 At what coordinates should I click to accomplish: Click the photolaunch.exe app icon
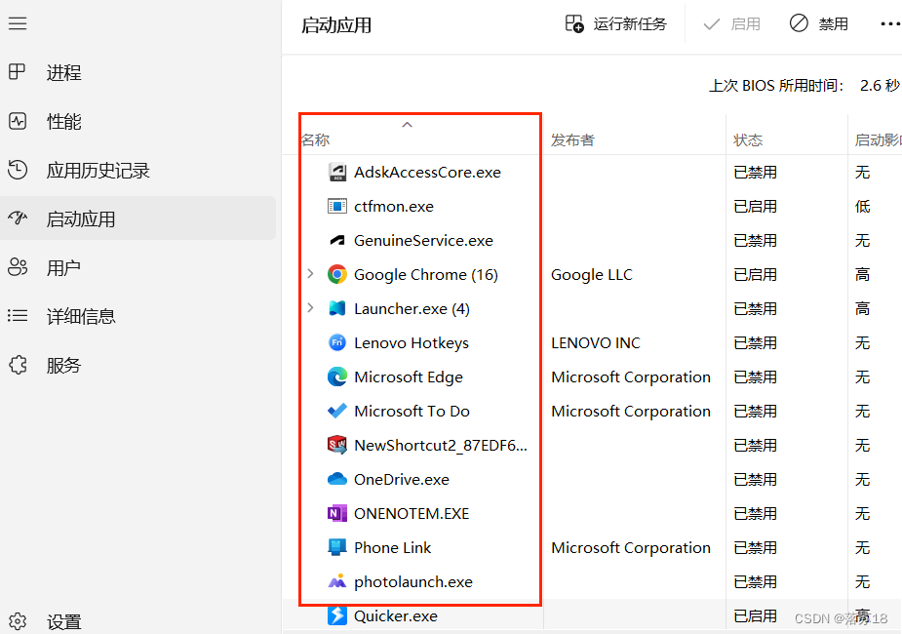337,581
